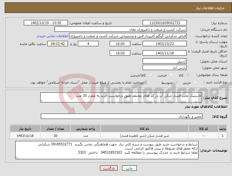Click the چاپ print button
The image size is (232, 176).
click(x=129, y=168)
